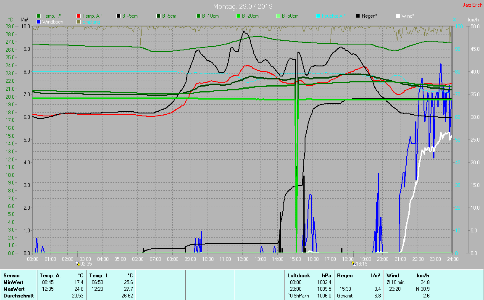Viewport: 484px width, 300px height.
Task: Click the "Gesamt:" rain total label
Action: click(345, 296)
